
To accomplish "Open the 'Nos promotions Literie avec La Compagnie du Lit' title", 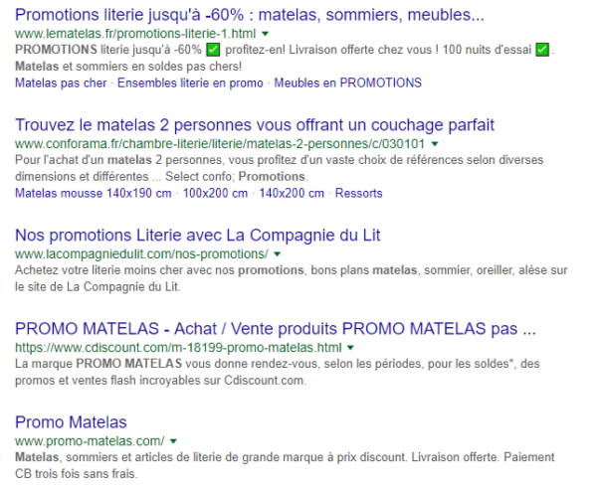I will (198, 236).
